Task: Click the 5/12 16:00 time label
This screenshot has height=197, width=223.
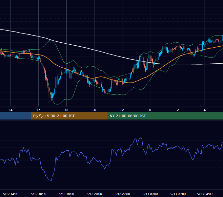Action: 39,194
